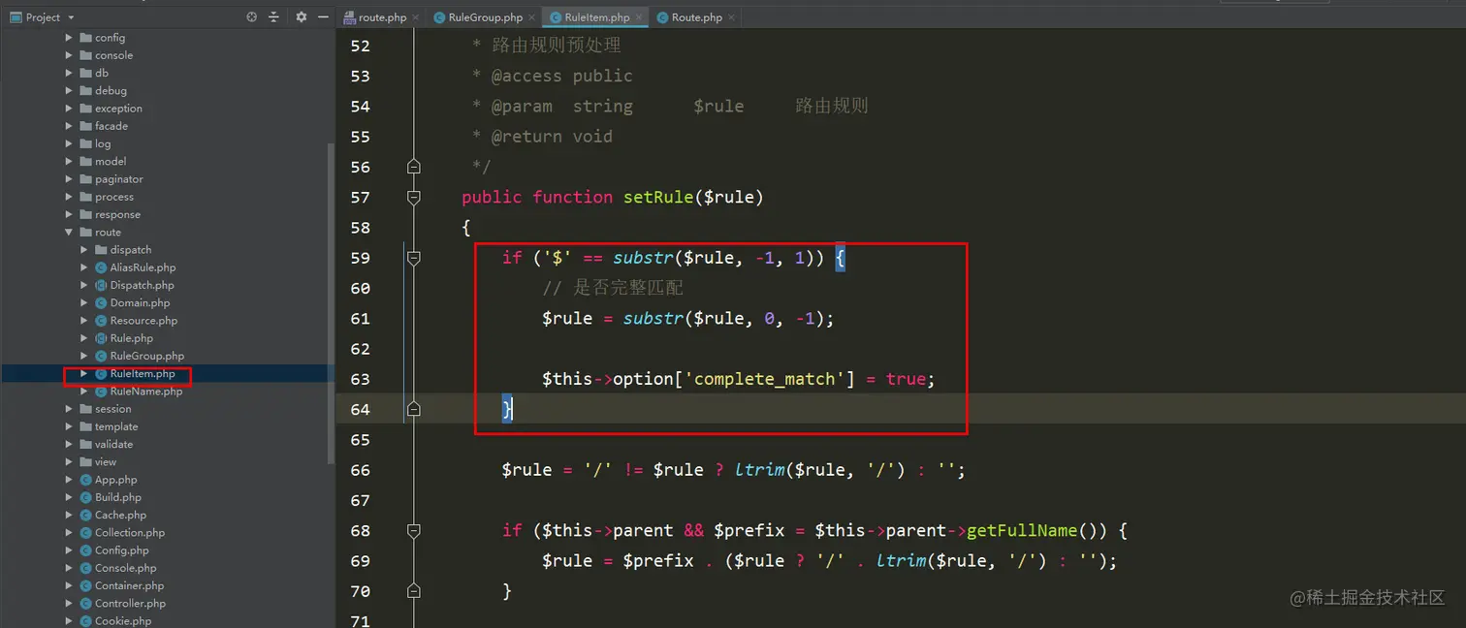Click the Cache.php class icon
The width and height of the screenshot is (1466, 628).
pyautogui.click(x=85, y=516)
